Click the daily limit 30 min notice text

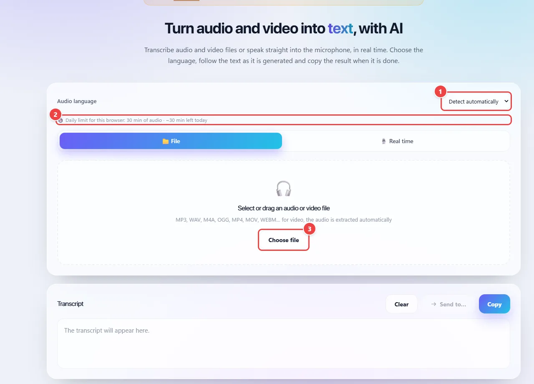pos(136,120)
